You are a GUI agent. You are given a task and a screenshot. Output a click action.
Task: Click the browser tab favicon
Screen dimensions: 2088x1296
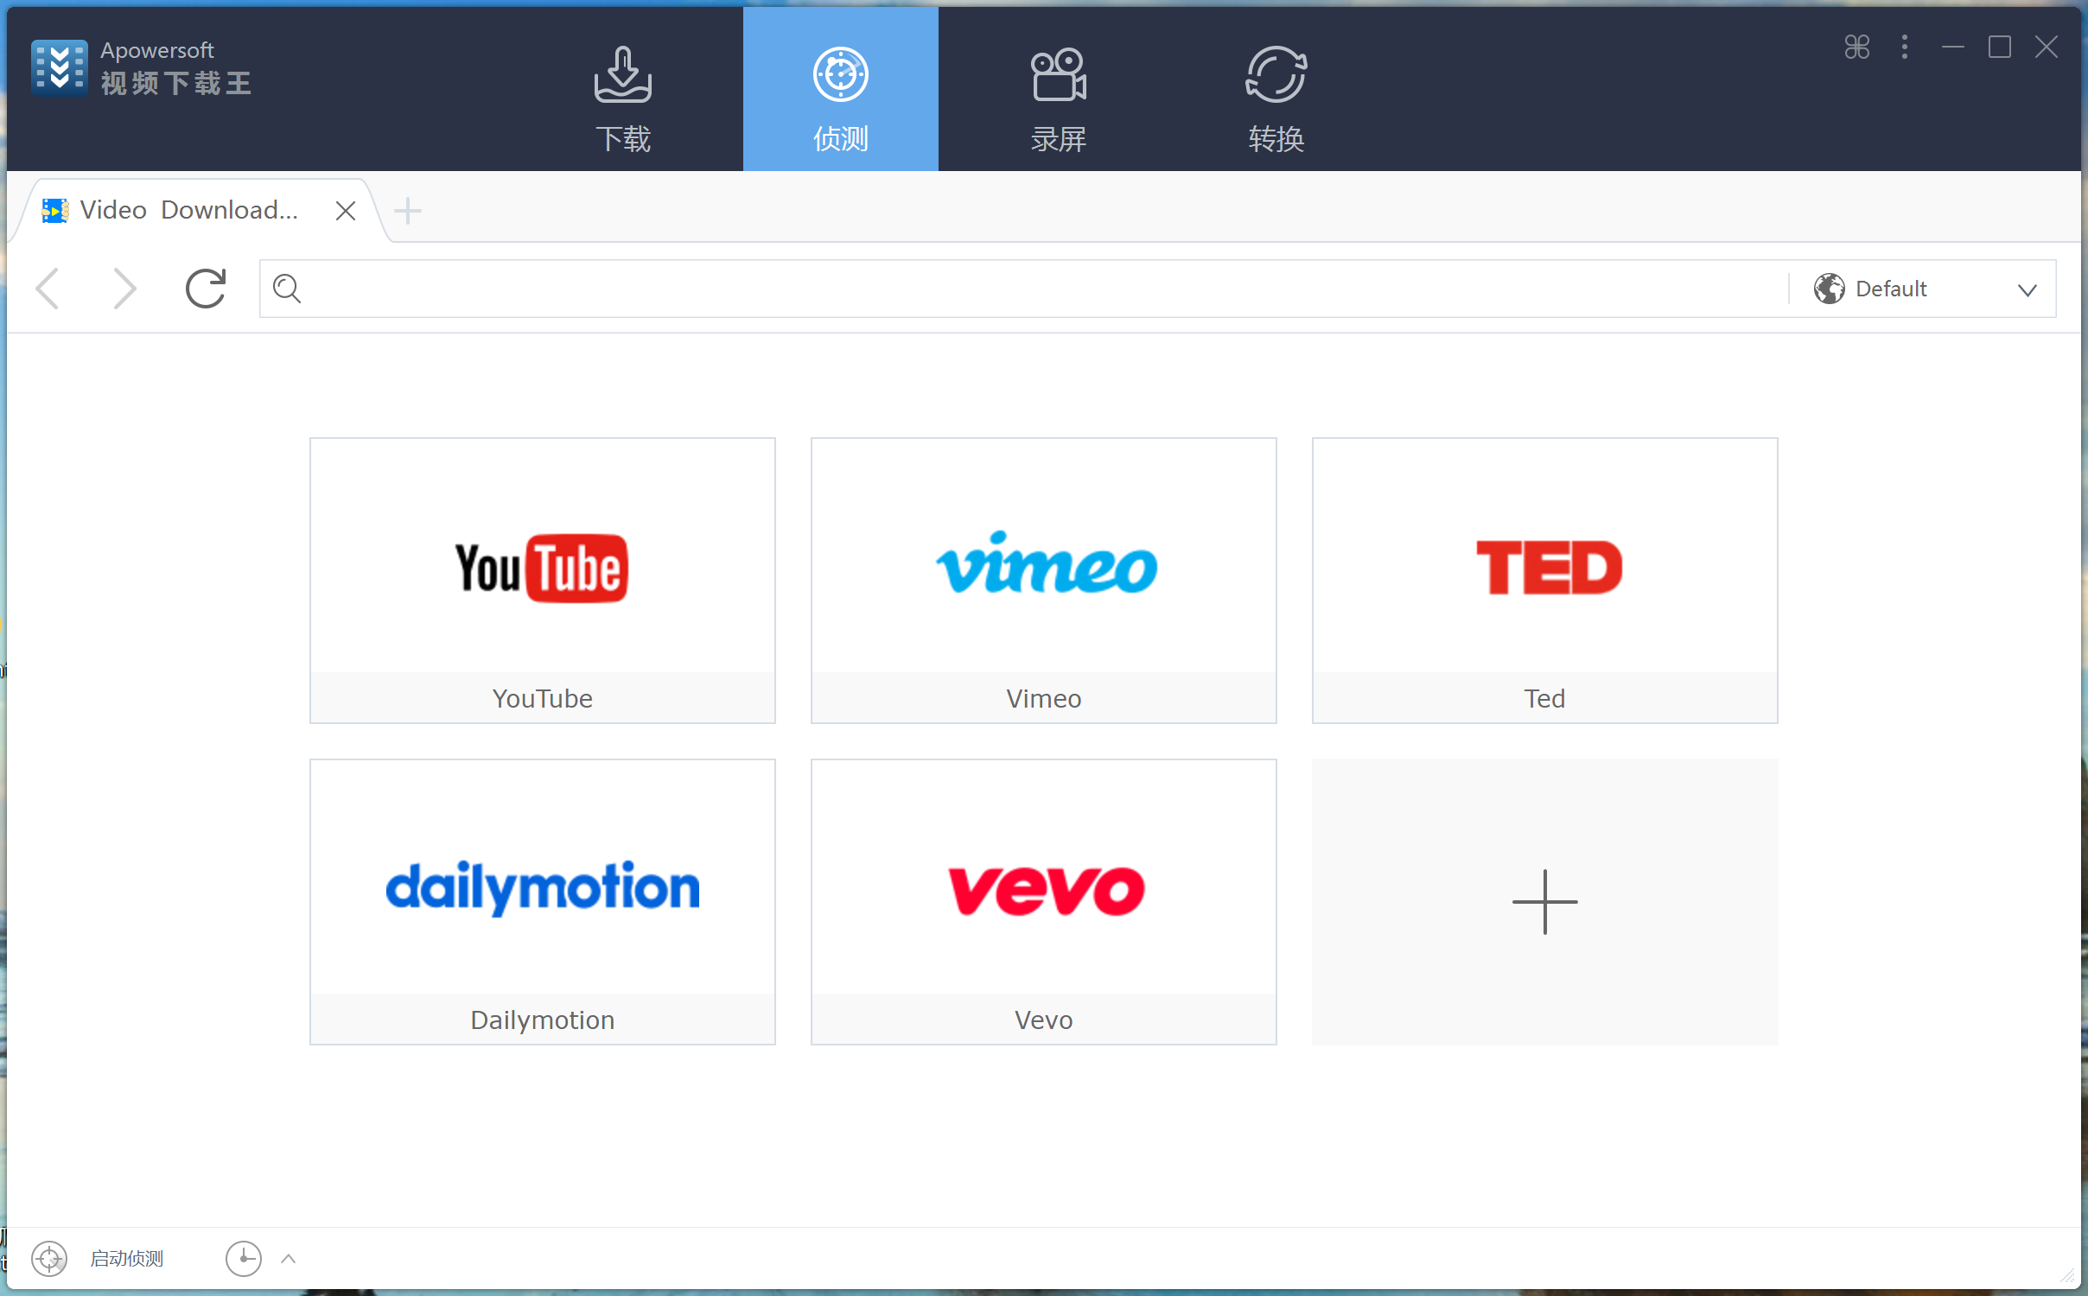tap(55, 210)
